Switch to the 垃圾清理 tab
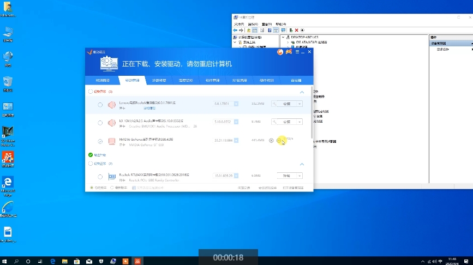473x265 pixels. pyautogui.click(x=240, y=81)
